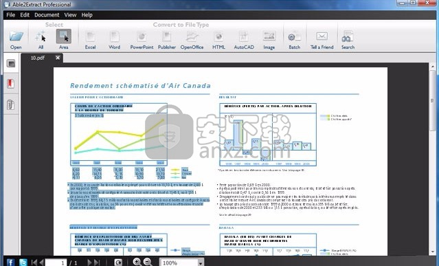Viewport: 439px width, 266px height.
Task: Choose the Select All tool
Action: click(41, 39)
